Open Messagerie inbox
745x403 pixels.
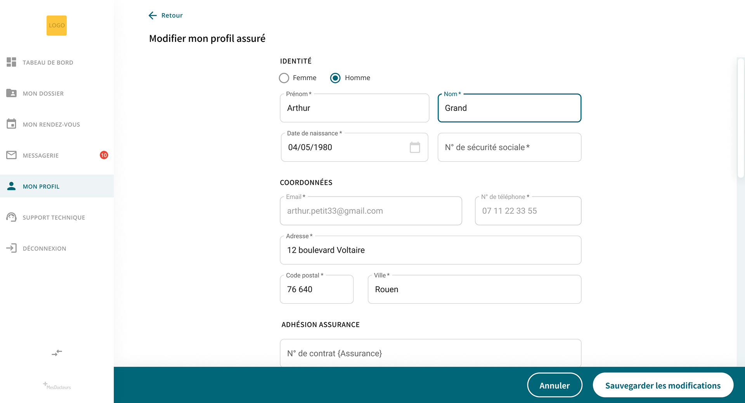point(57,155)
